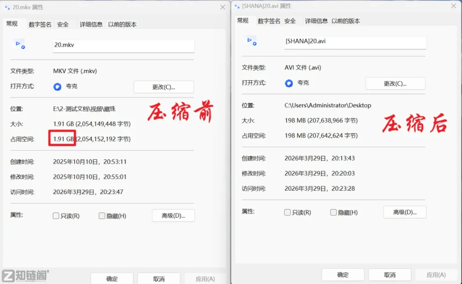Select the 夸克 app icon beside 打开方式 on left
Viewport: 462px width, 284px height.
tap(57, 87)
